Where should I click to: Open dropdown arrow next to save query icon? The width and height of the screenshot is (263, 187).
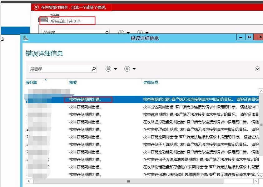(134, 69)
